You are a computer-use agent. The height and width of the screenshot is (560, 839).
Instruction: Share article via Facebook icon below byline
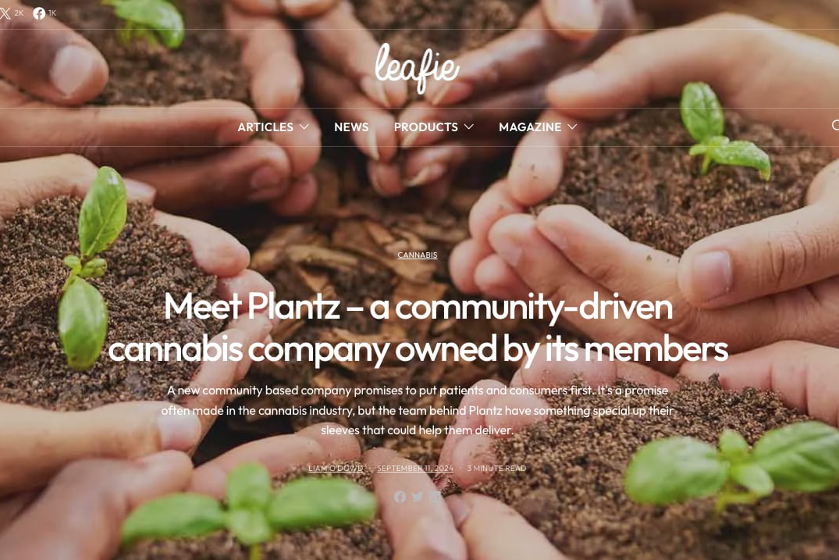pyautogui.click(x=400, y=497)
